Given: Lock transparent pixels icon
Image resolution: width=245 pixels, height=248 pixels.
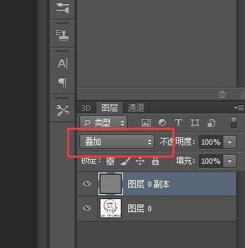Looking at the screenshot, I should [x=110, y=162].
